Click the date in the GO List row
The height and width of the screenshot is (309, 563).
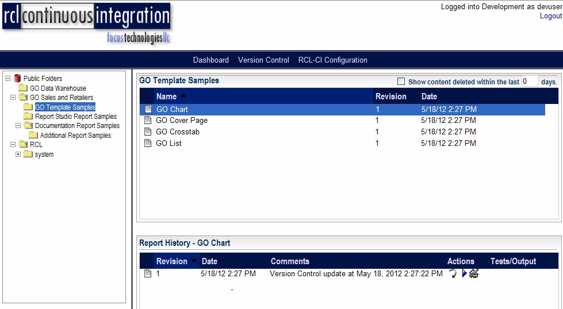point(449,143)
